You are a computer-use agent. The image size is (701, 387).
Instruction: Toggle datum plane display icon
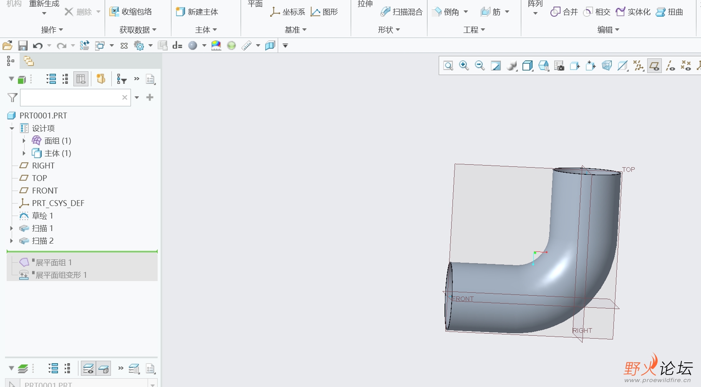click(654, 66)
